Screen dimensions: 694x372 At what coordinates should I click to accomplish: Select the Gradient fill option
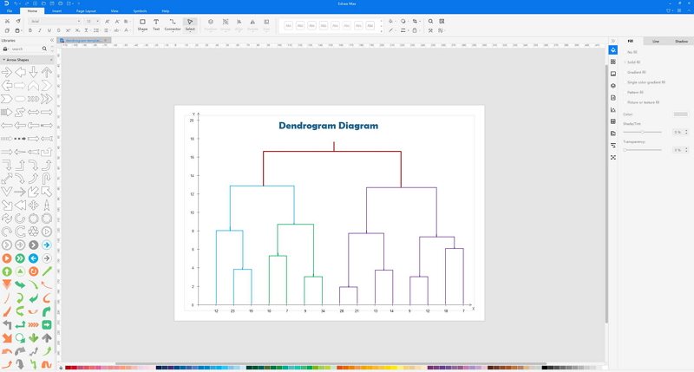[636, 72]
